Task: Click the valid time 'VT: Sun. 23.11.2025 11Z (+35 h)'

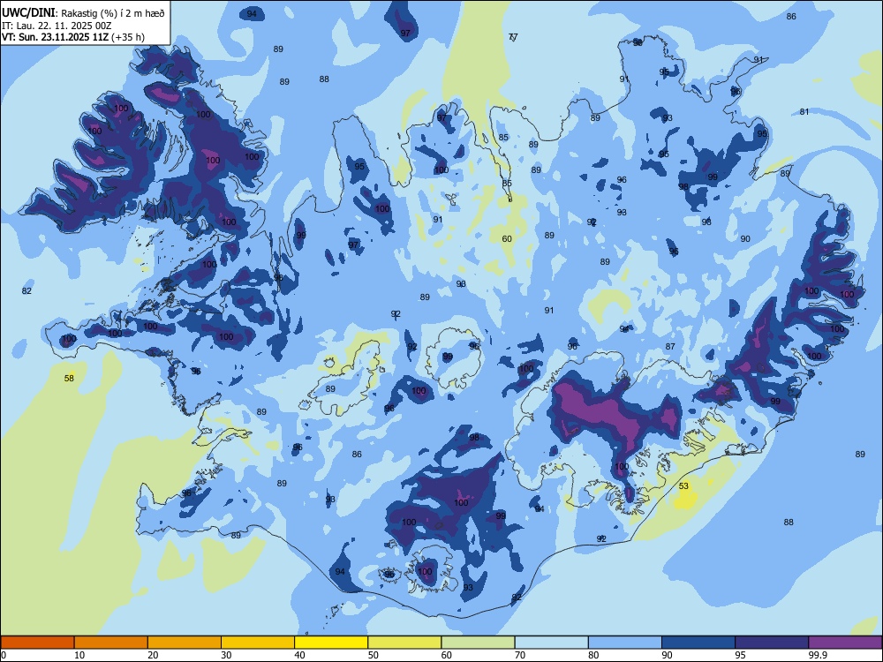Action: click(73, 37)
